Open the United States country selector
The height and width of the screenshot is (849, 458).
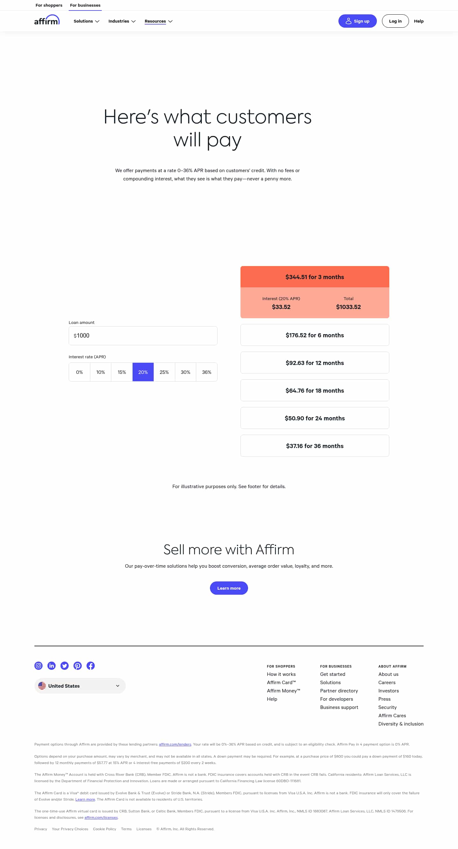coord(80,685)
